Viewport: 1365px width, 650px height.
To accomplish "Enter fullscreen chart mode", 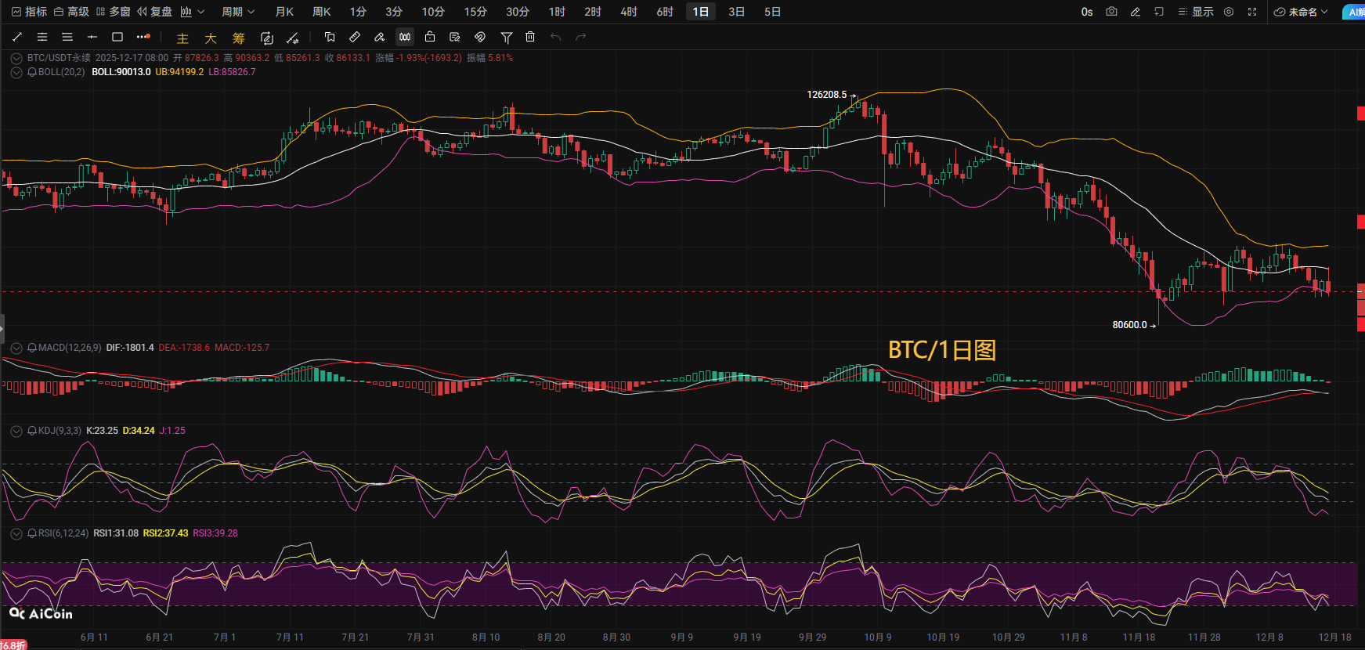I will pyautogui.click(x=1252, y=12).
